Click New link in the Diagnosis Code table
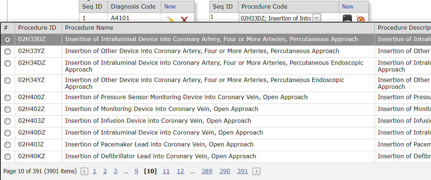431x180 pixels. 170,6
